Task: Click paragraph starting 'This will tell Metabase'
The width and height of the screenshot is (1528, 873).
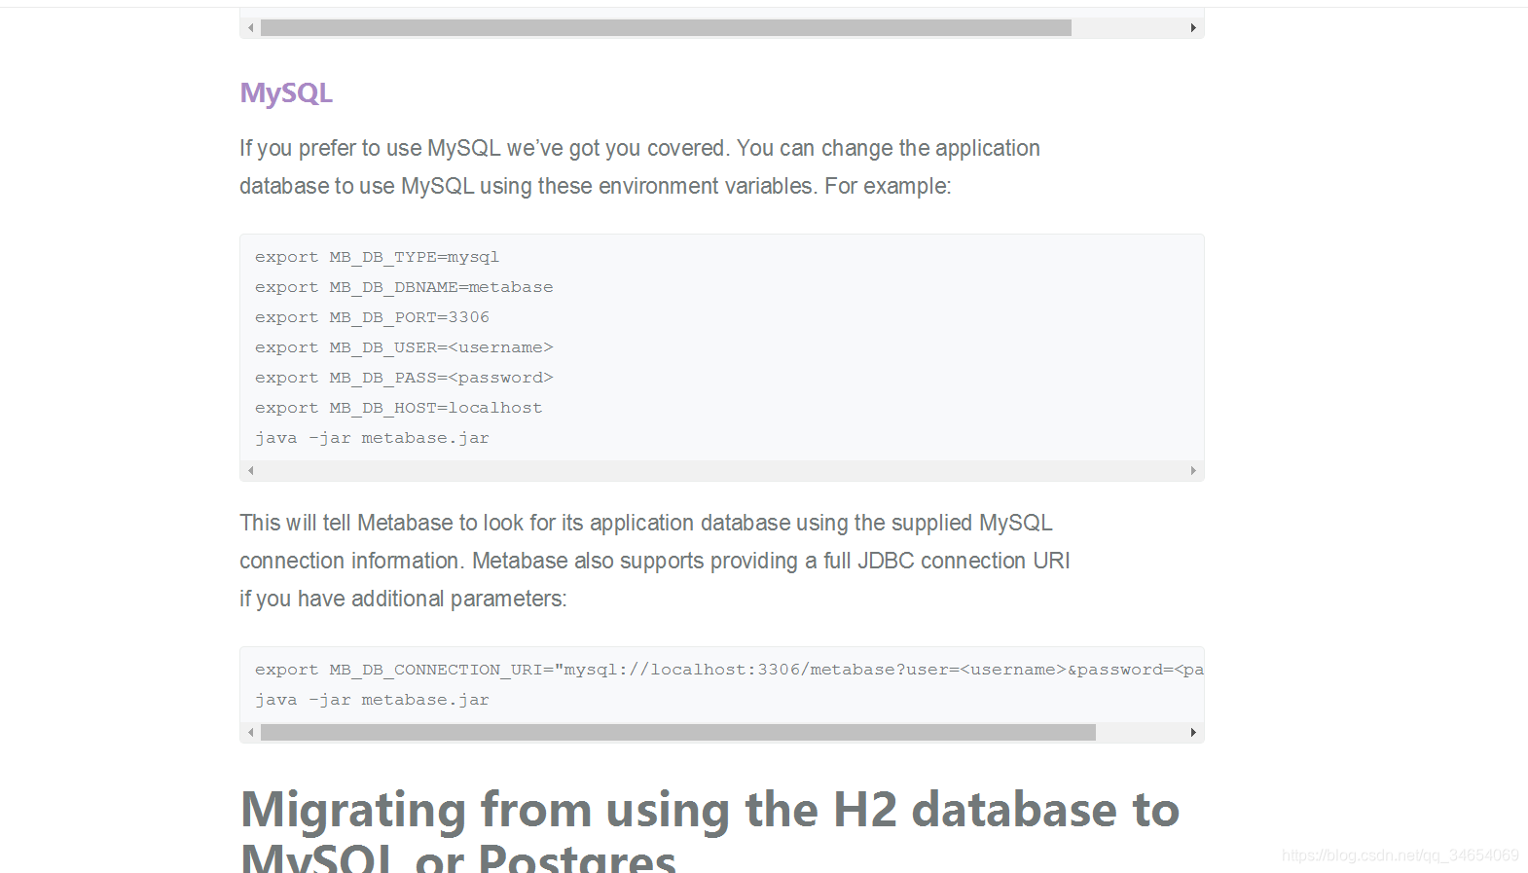Action: (x=655, y=561)
